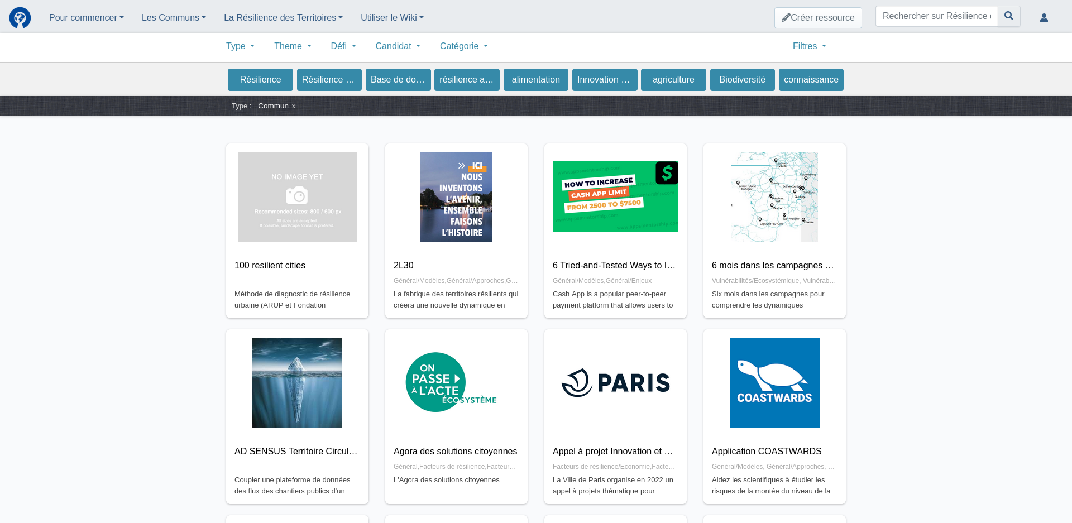Open the 100 resilient cities title link
The image size is (1072, 523).
click(270, 266)
